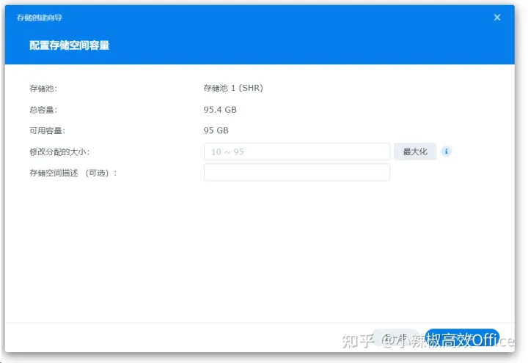Select the 95 GB available capacity value
This screenshot has width=528, height=363.
tap(216, 130)
